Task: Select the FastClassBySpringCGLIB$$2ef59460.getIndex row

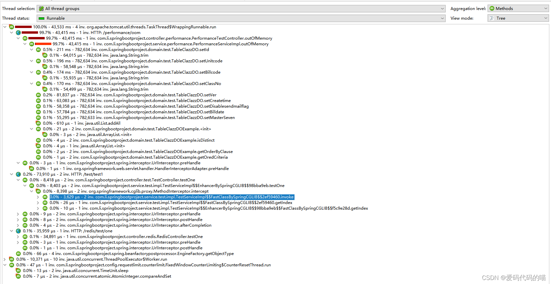Action: pos(171,203)
